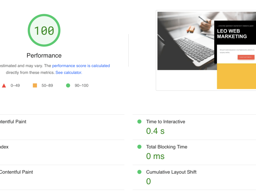Select the Total Blocking Time metric label
The image size is (256, 192).
pyautogui.click(x=167, y=147)
